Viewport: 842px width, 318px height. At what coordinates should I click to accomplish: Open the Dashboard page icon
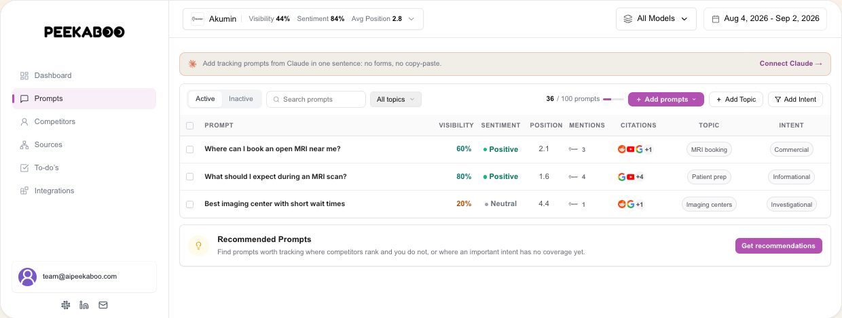click(24, 75)
